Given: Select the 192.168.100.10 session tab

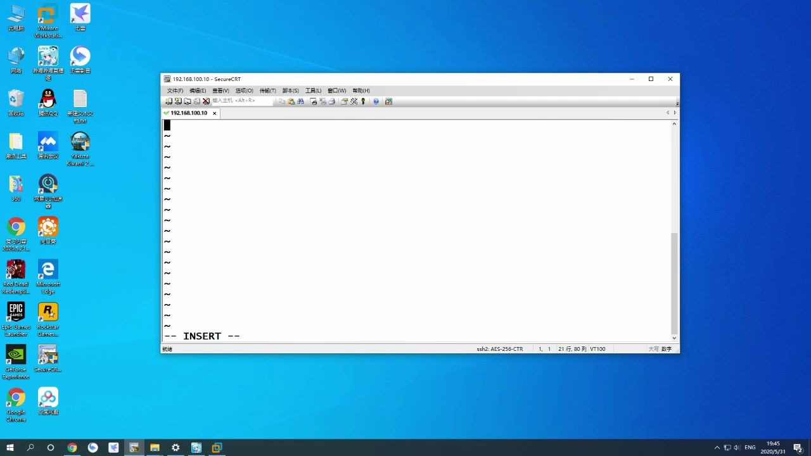Looking at the screenshot, I should pos(189,113).
